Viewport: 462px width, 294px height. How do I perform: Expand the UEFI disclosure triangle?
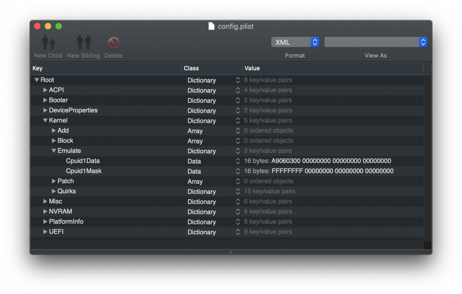45,232
